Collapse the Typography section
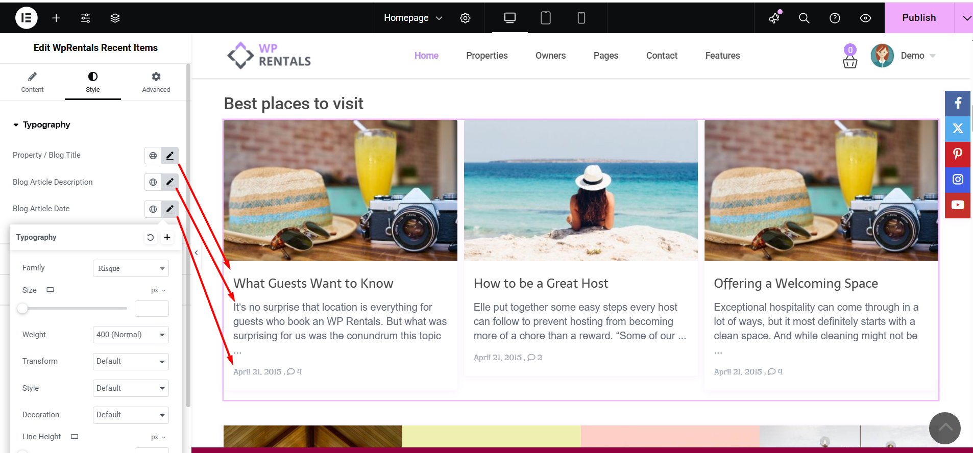This screenshot has width=973, height=453. click(46, 124)
